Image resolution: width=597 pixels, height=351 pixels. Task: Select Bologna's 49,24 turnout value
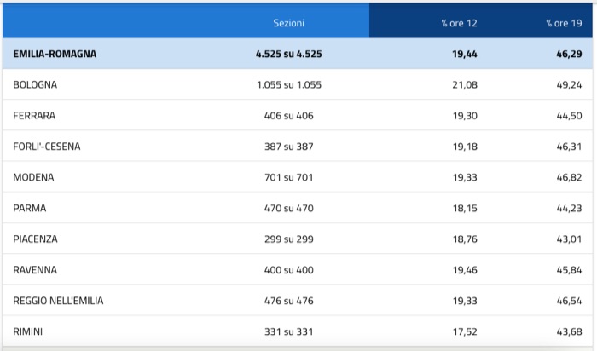568,85
